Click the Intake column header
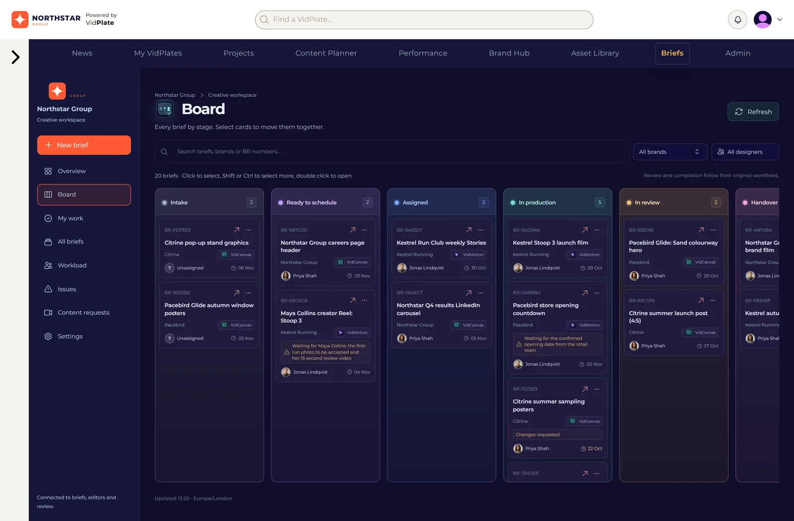 [x=209, y=202]
